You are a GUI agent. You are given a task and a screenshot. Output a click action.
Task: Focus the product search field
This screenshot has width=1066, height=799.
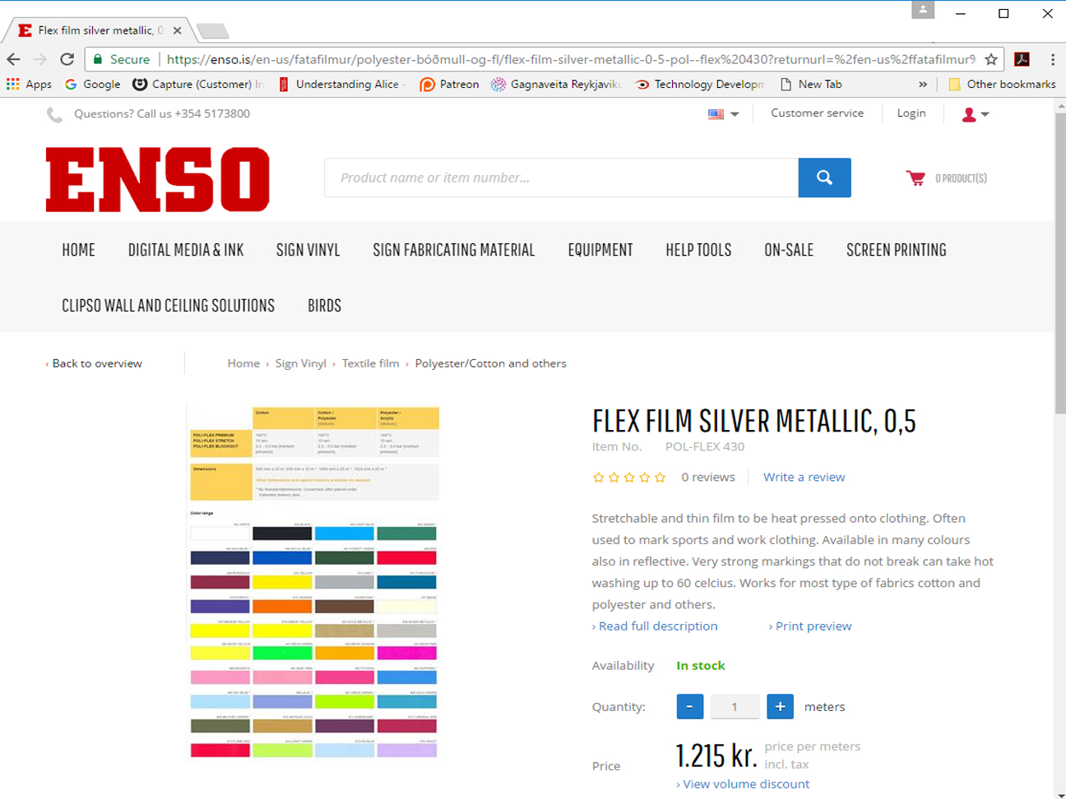pos(561,178)
